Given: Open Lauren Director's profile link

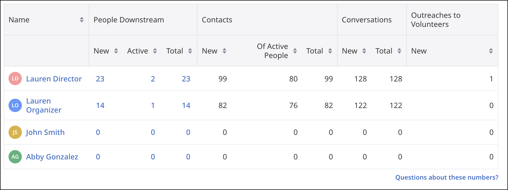Looking at the screenshot, I should click(x=54, y=79).
